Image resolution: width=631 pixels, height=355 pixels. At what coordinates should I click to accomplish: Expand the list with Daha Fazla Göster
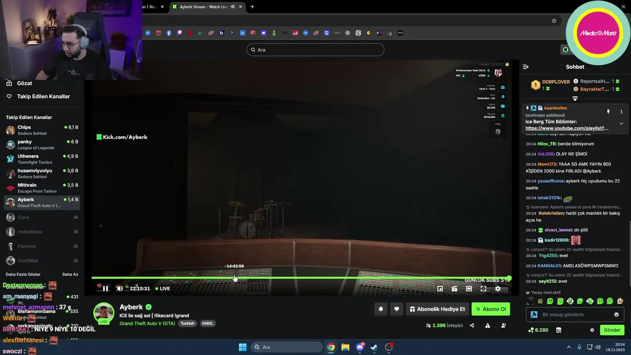coord(23,274)
